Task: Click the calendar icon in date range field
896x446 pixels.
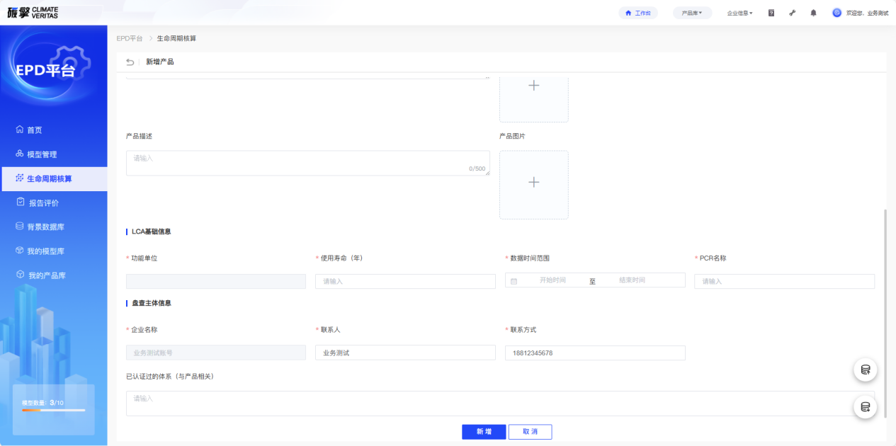Action: [514, 281]
